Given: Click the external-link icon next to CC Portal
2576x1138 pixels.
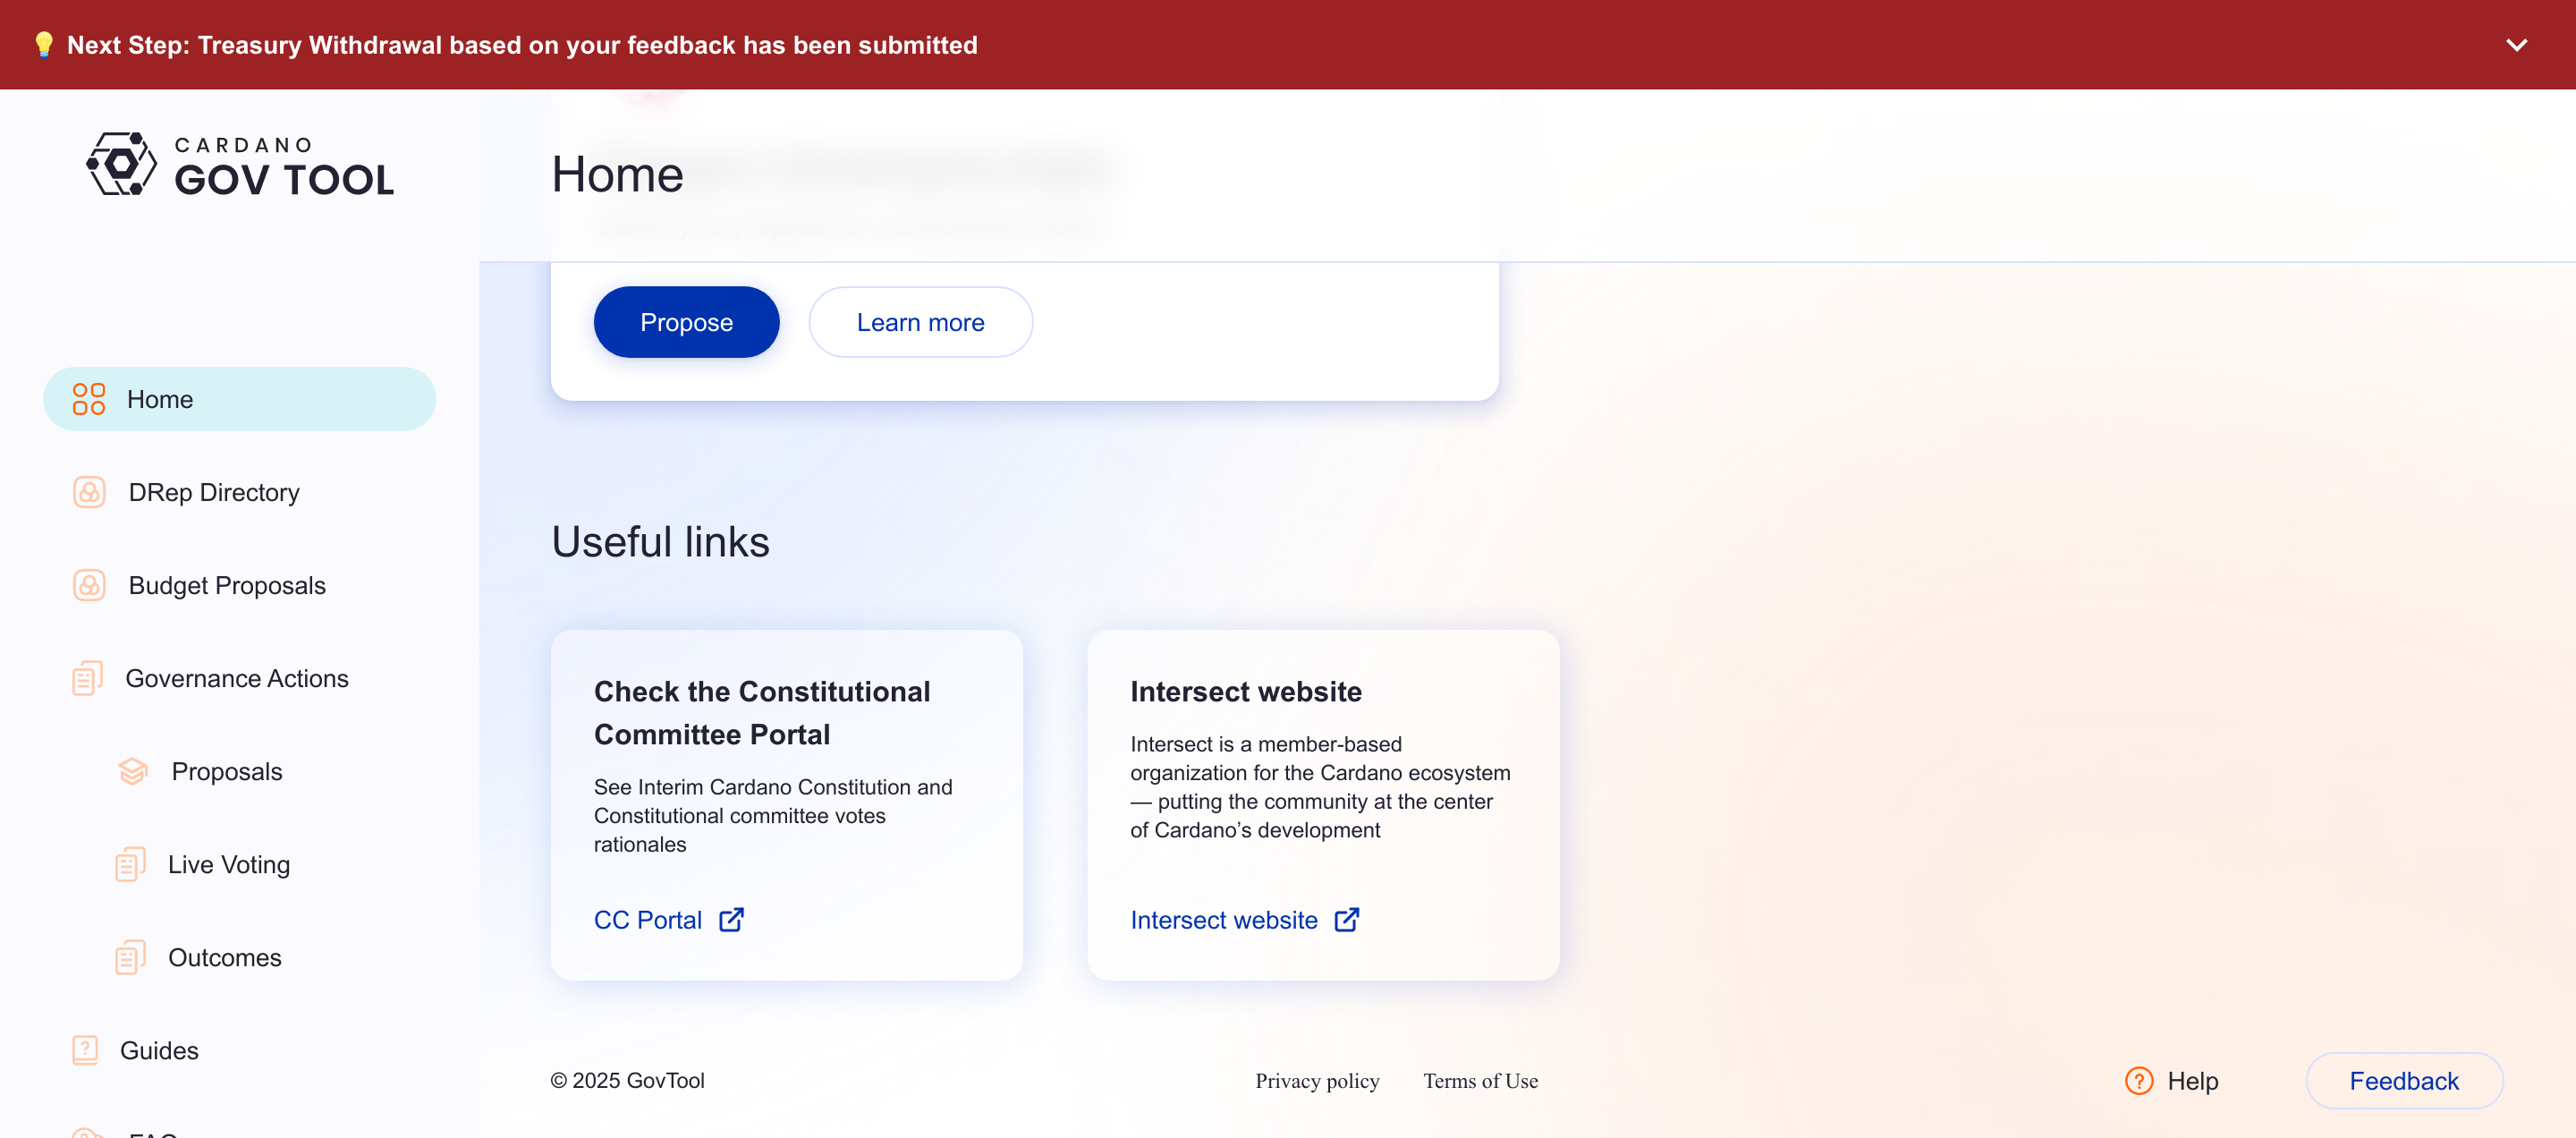Looking at the screenshot, I should pyautogui.click(x=731, y=919).
